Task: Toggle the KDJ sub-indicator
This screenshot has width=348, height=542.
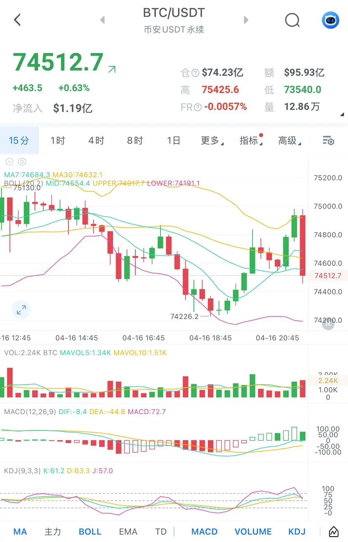Action: pyautogui.click(x=297, y=531)
